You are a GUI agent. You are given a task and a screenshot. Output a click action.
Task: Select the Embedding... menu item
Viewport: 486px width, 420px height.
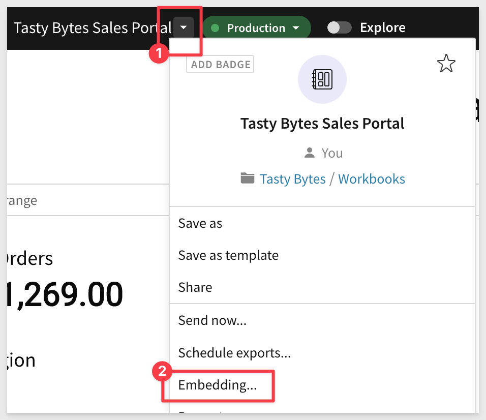point(218,385)
